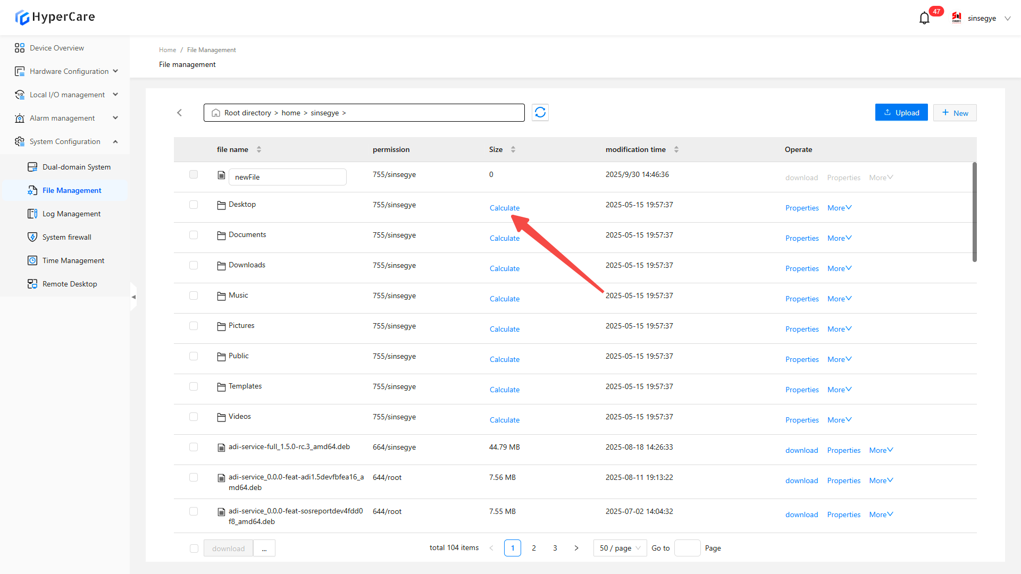The height and width of the screenshot is (574, 1021).
Task: Open Log Management menu item
Action: pyautogui.click(x=71, y=214)
